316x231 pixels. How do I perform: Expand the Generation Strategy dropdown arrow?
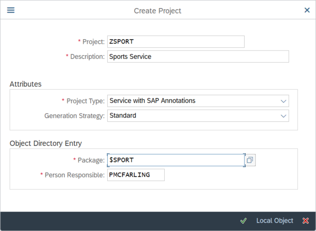[x=283, y=116]
